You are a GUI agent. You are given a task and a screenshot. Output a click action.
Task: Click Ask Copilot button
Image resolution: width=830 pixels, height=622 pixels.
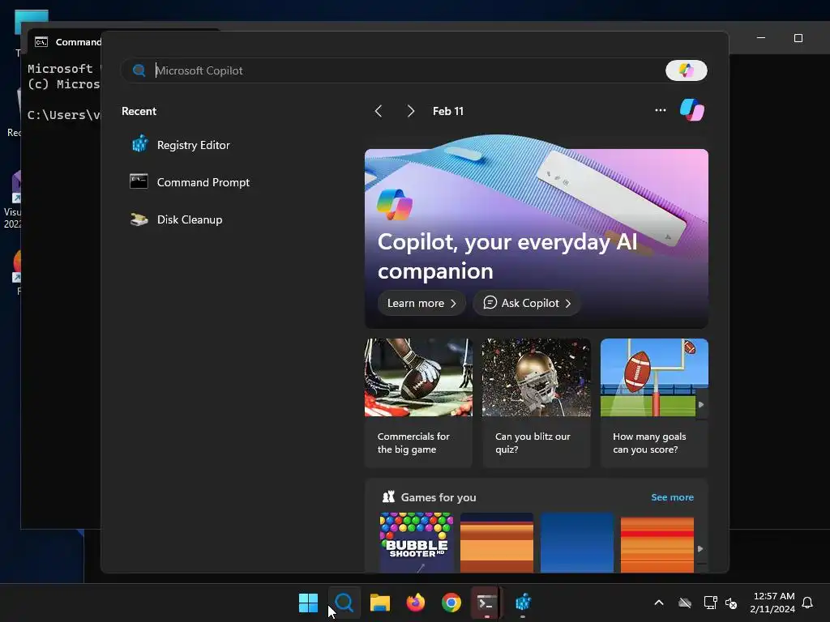pyautogui.click(x=527, y=303)
